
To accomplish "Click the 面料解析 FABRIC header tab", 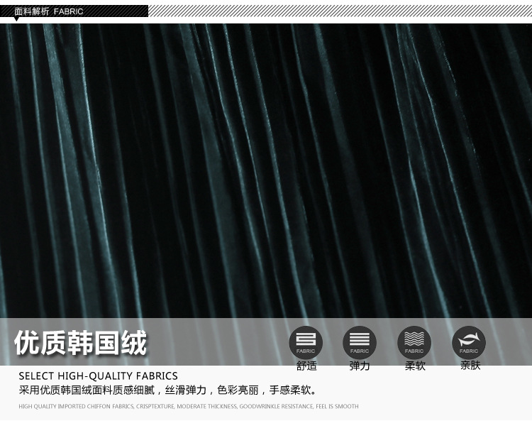I will [74, 11].
